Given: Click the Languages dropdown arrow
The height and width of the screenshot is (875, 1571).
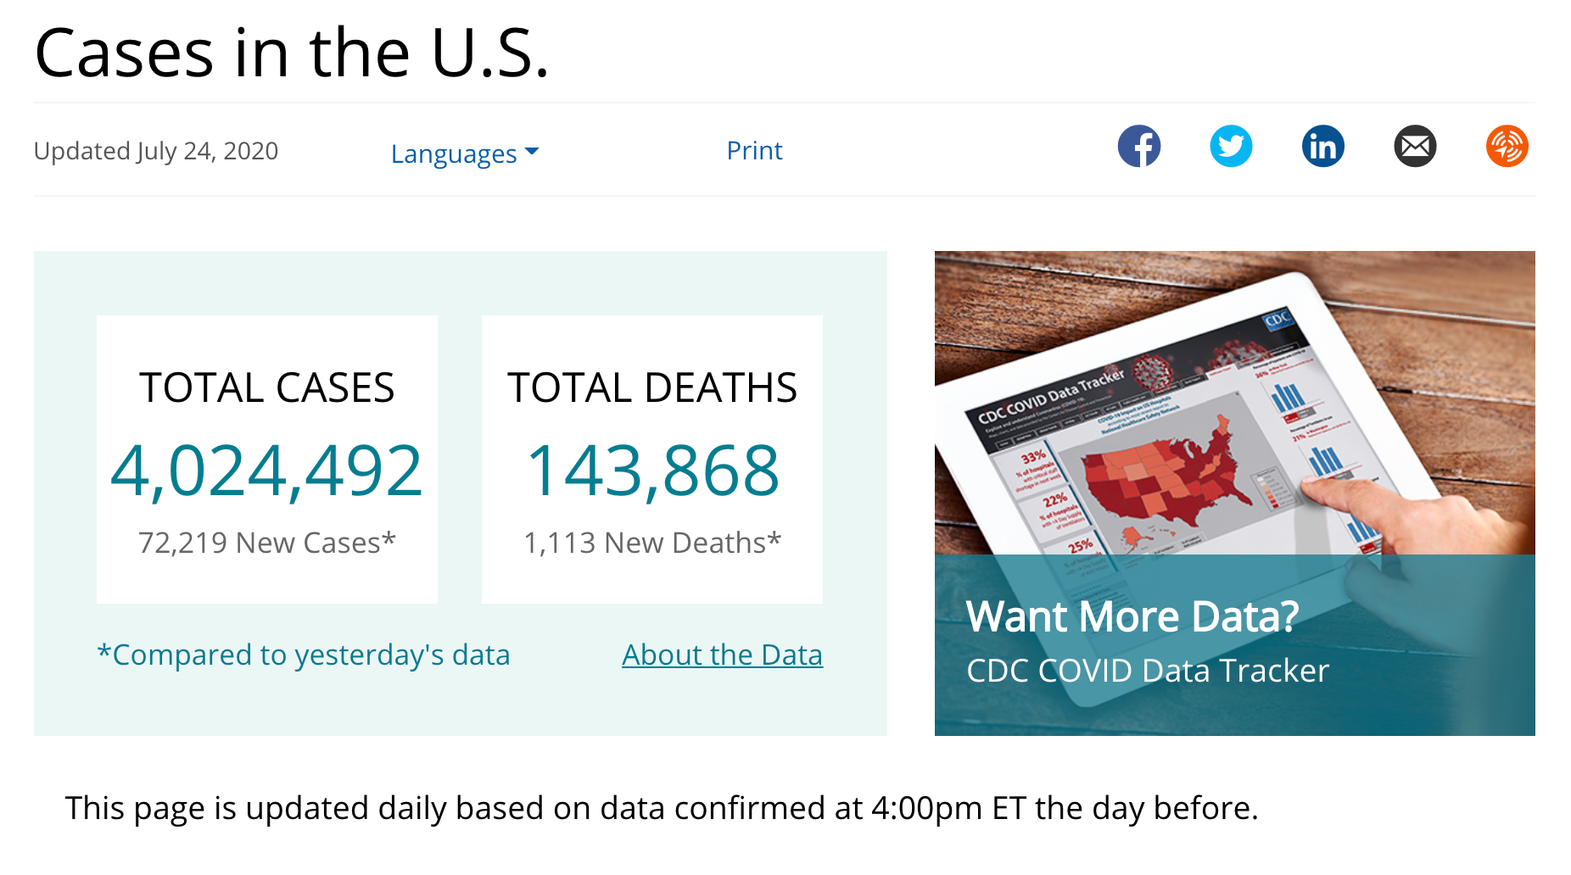Looking at the screenshot, I should click(x=532, y=152).
